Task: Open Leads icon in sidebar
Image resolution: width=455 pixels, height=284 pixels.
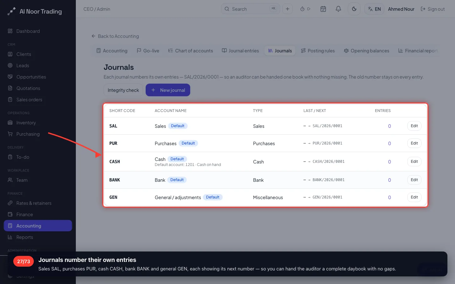Action: click(10, 65)
